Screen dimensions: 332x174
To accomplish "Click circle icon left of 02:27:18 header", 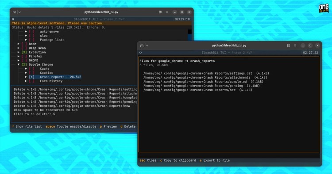I will pos(13,19).
